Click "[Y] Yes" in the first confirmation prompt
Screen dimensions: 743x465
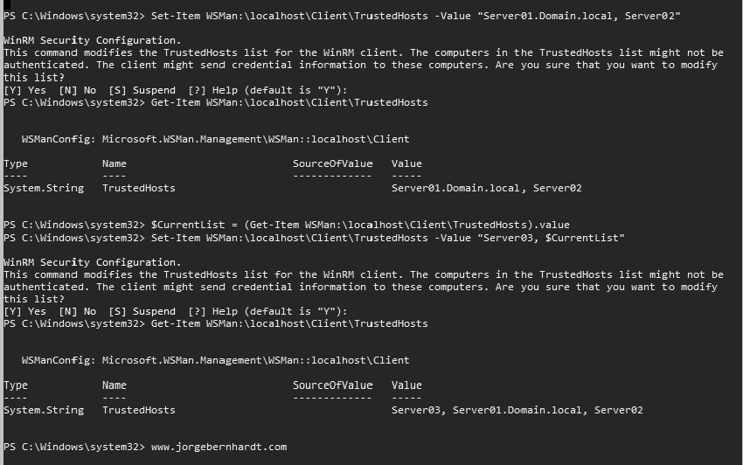(x=25, y=90)
